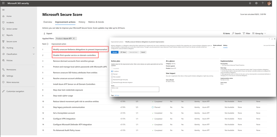Open Permissions in sidebar

coord(11,70)
